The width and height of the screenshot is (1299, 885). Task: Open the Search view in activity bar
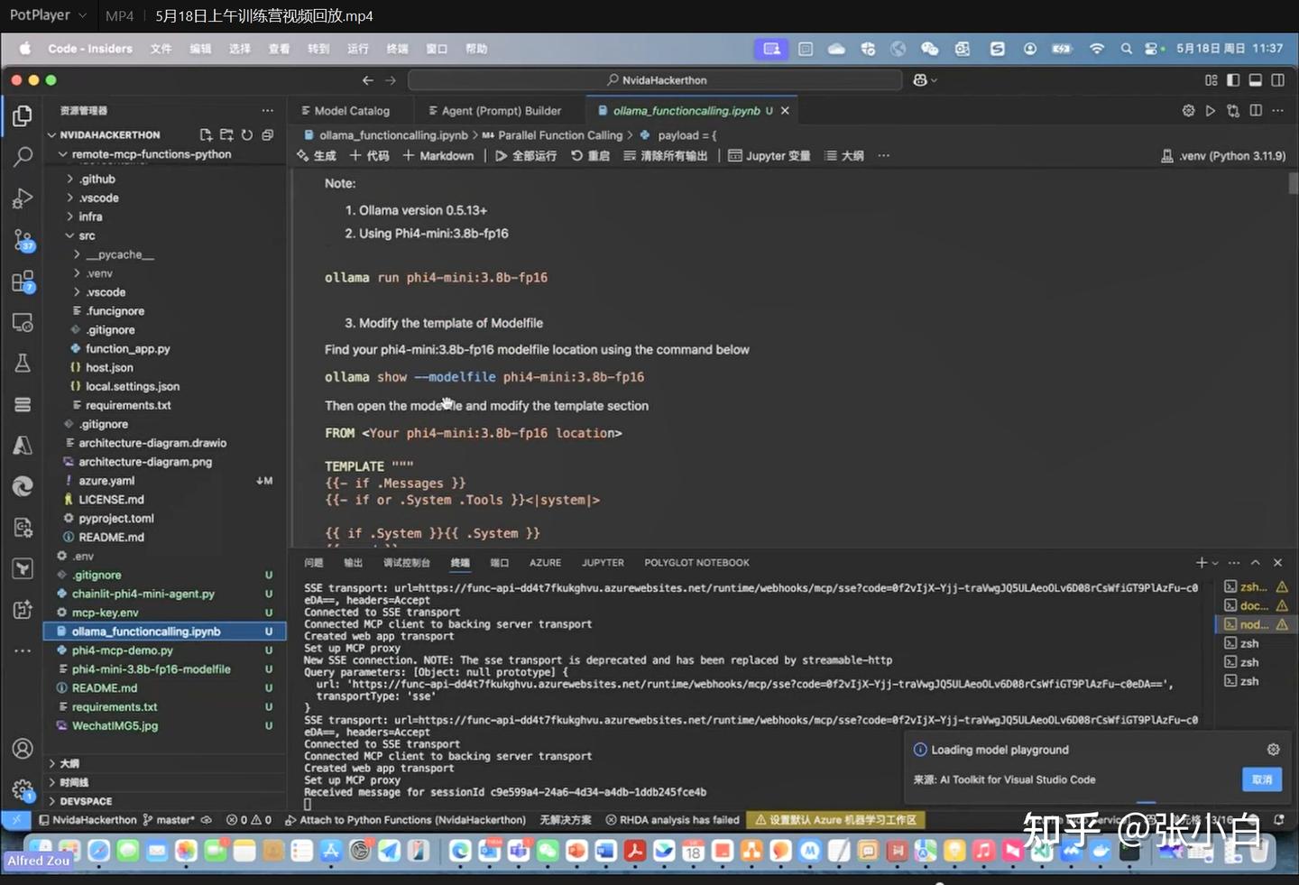pyautogui.click(x=23, y=157)
